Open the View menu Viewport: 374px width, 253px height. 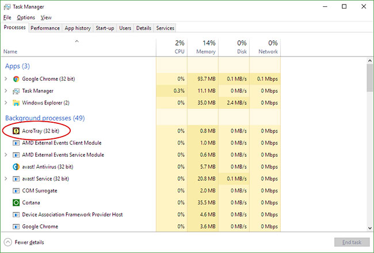click(46, 17)
